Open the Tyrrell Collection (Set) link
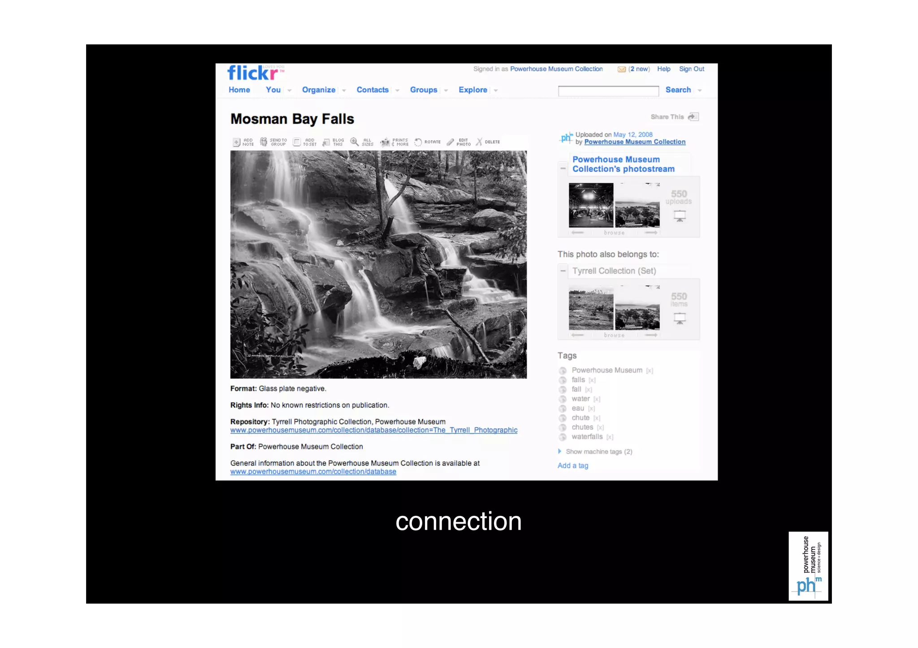 coord(614,271)
